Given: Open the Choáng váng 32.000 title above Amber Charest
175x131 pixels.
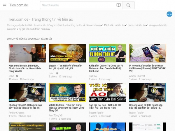Looking at the screenshot, I should point(25,106).
